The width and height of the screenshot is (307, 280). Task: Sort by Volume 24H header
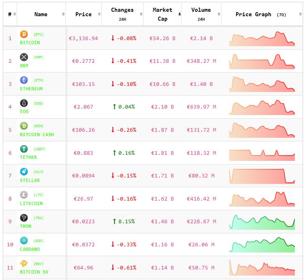click(201, 14)
